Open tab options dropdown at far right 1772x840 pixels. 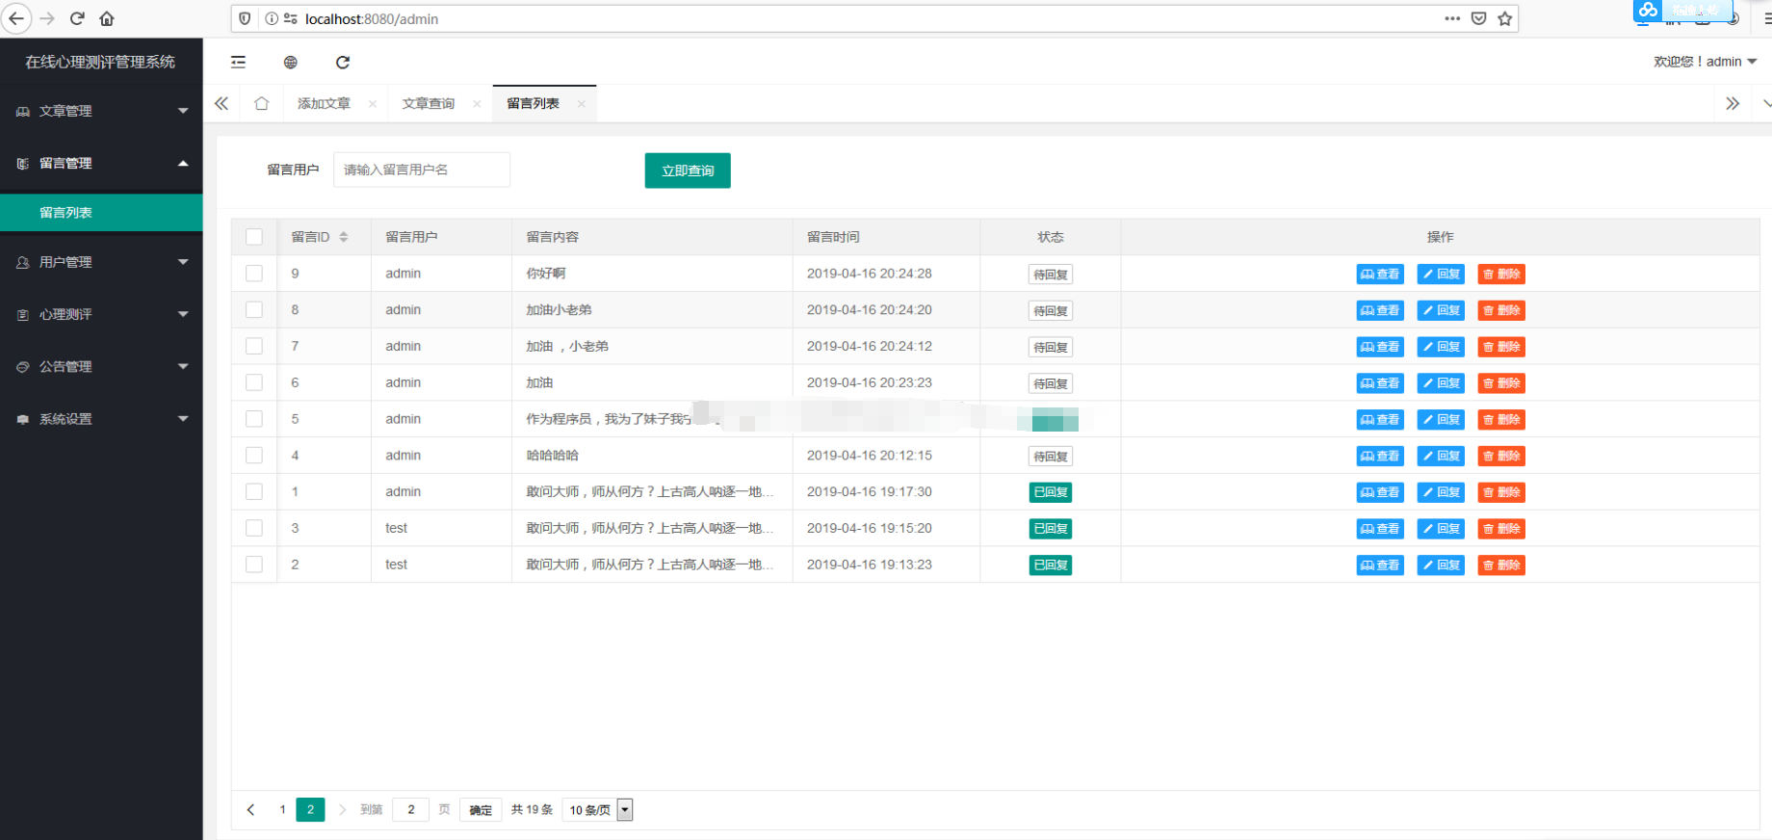point(1765,103)
